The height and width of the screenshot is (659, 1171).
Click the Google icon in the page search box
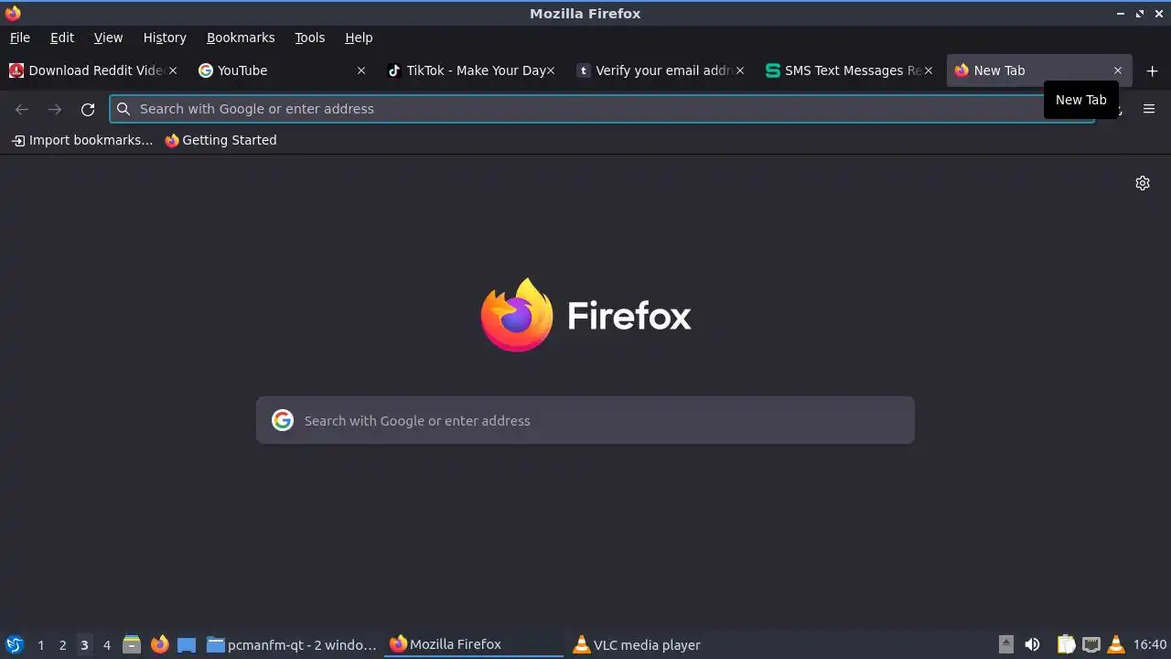click(x=283, y=420)
